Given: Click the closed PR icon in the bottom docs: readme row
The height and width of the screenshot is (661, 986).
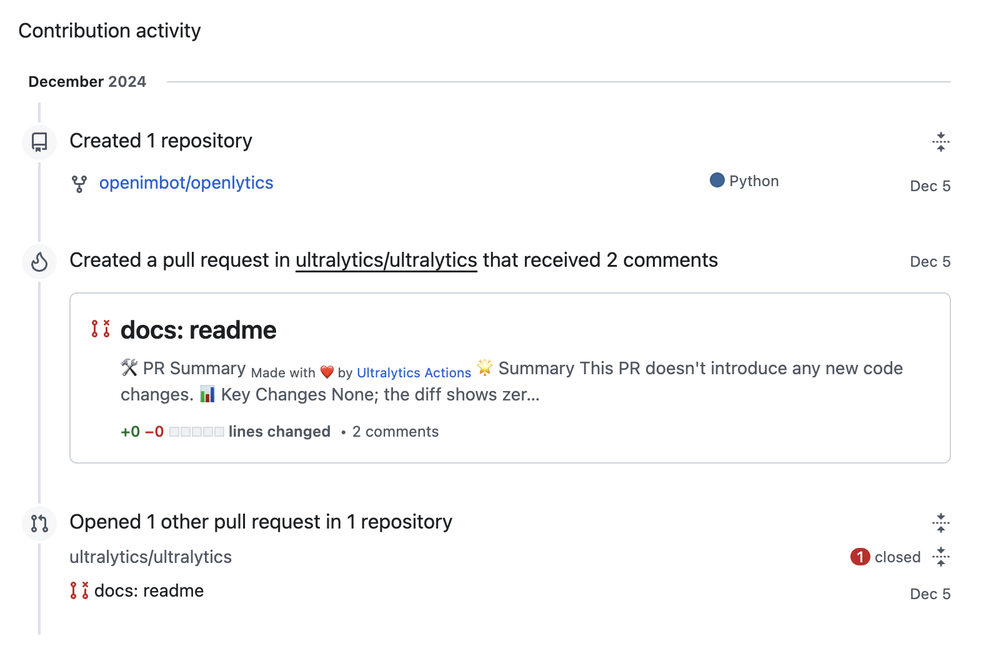Looking at the screenshot, I should [x=79, y=590].
